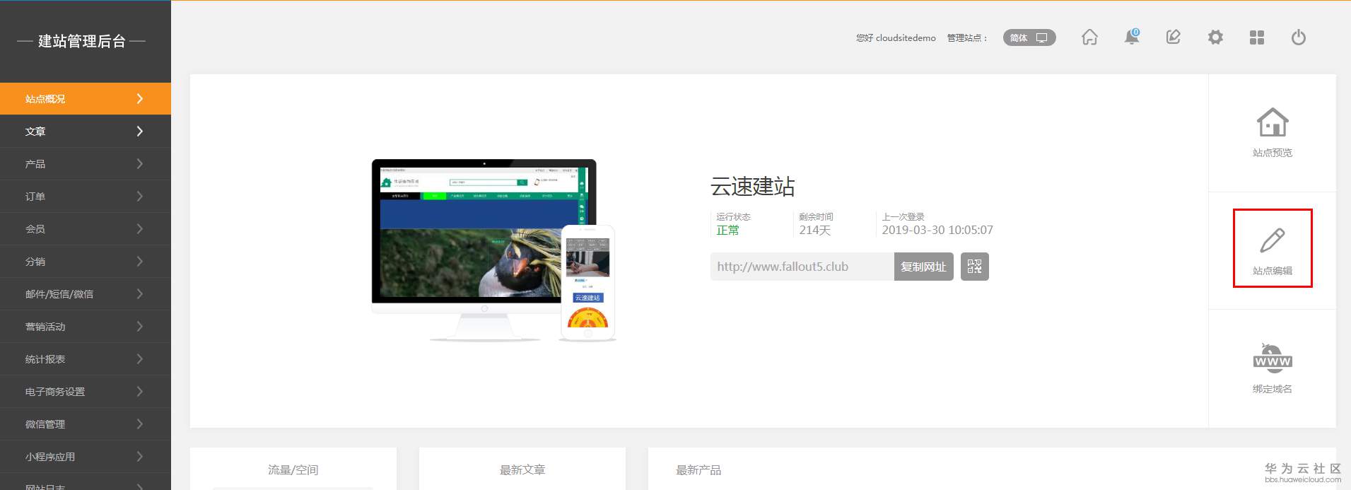Image resolution: width=1351 pixels, height=490 pixels.
Task: Click 复制网址 button
Action: coord(923,267)
